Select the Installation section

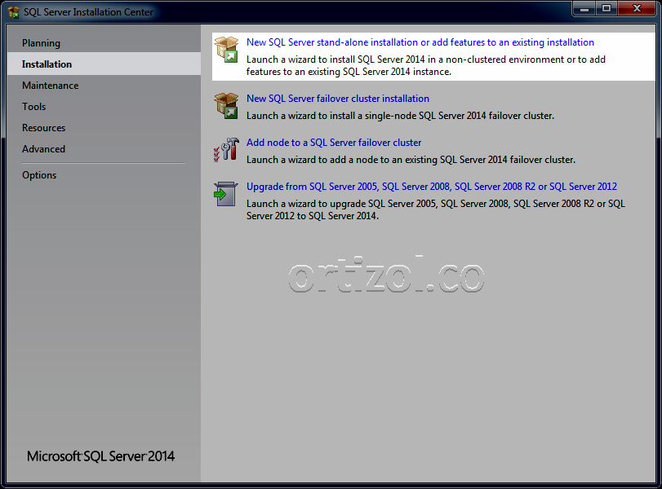pos(104,64)
